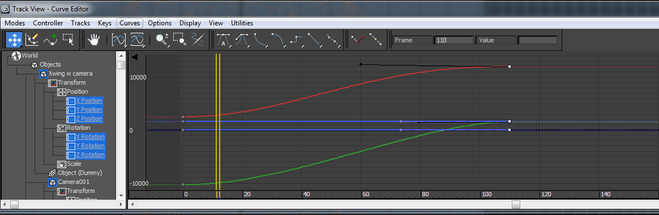Click the Rotation controller icon
Viewport: 659px width, 215px height.
point(61,128)
